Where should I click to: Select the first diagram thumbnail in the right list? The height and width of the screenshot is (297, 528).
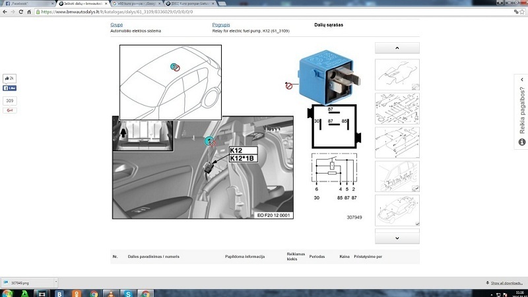[397, 74]
